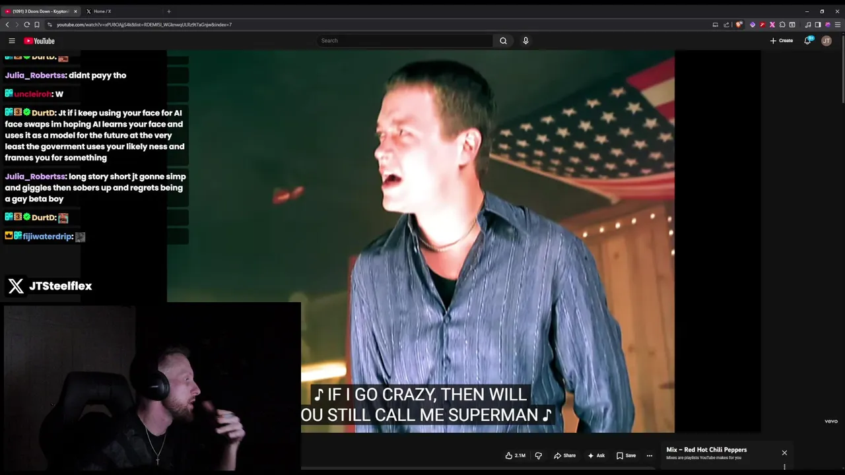Open the YouTube hamburger guide menu
This screenshot has width=845, height=475.
coord(11,41)
